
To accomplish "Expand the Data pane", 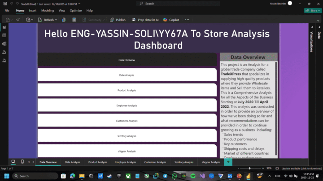I will [319, 35].
